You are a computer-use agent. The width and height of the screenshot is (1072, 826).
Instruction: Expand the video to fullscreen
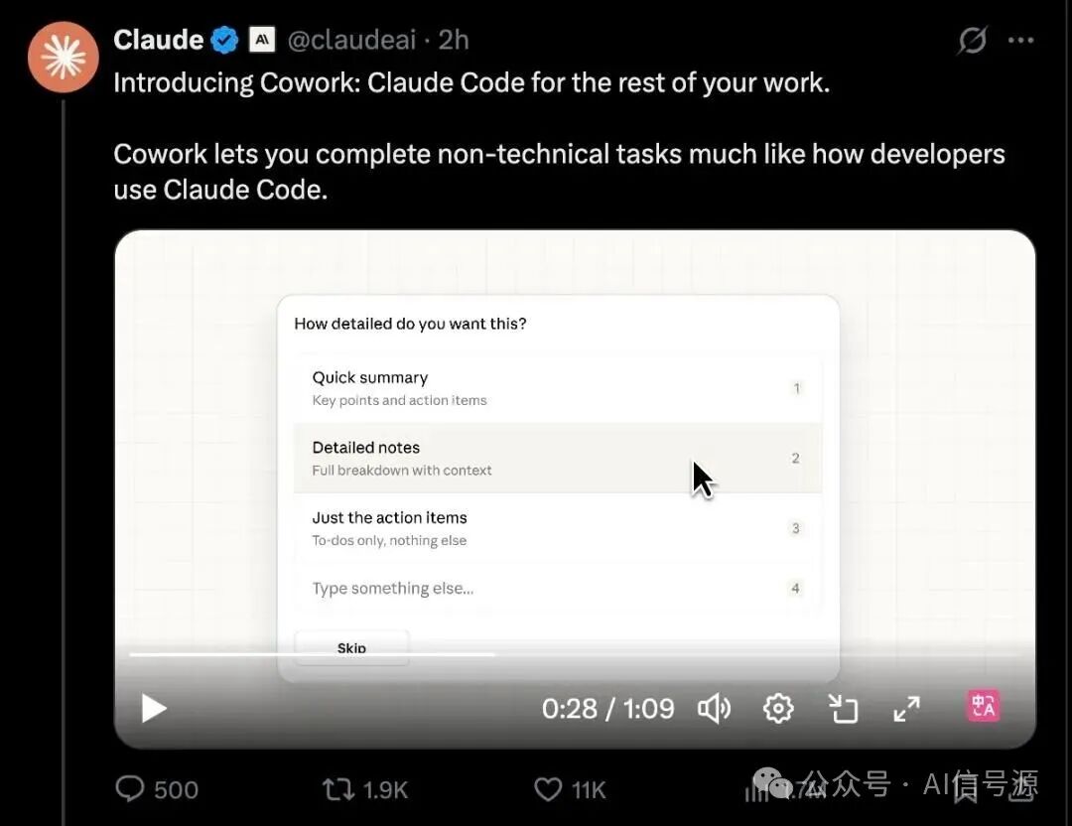click(905, 708)
